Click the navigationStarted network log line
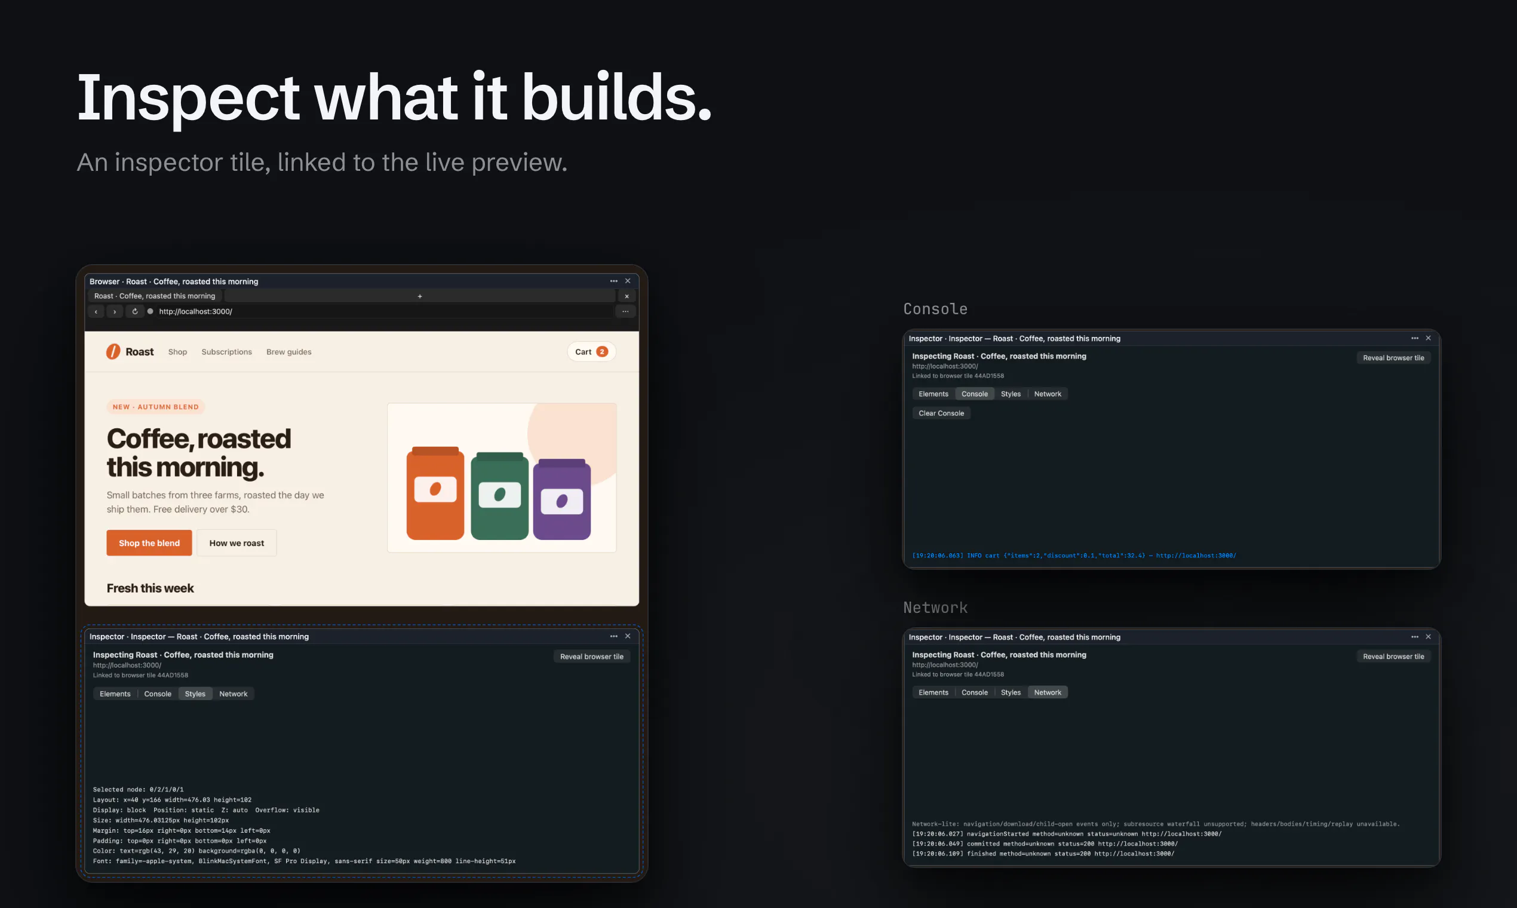 pyautogui.click(x=1067, y=834)
